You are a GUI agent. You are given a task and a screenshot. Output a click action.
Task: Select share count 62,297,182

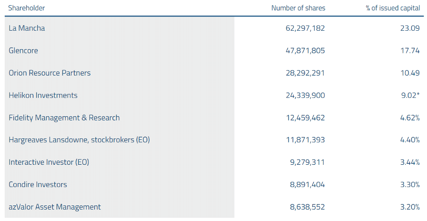click(305, 28)
